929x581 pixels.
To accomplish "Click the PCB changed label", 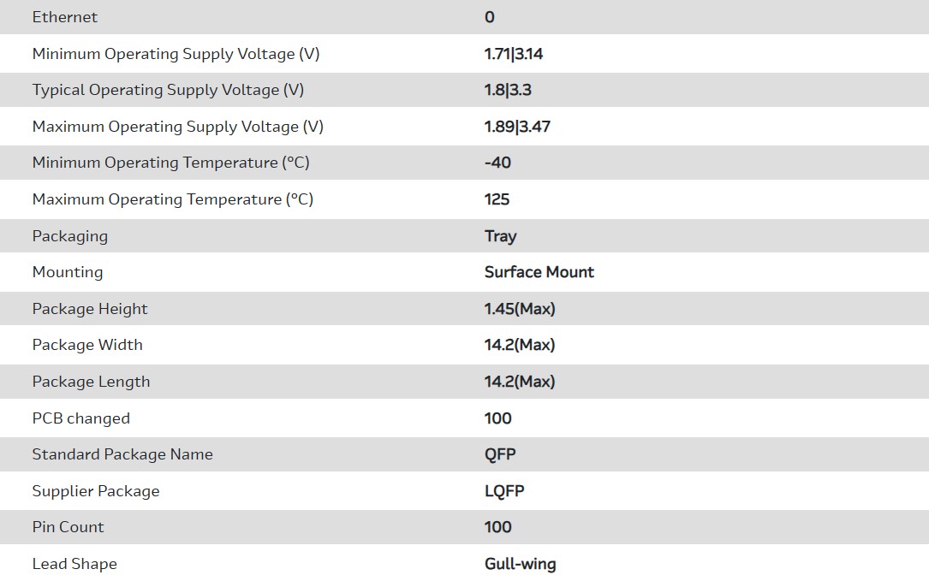I will click(x=81, y=418).
